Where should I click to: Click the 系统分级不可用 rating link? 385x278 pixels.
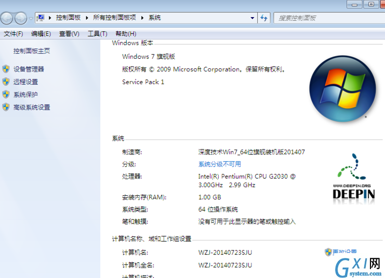point(219,164)
